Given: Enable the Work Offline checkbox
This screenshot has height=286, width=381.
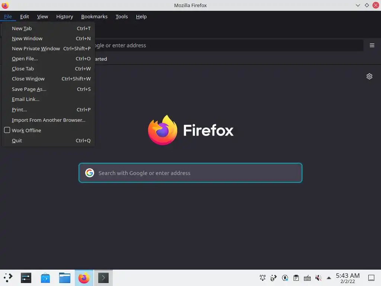Looking at the screenshot, I should (7, 130).
